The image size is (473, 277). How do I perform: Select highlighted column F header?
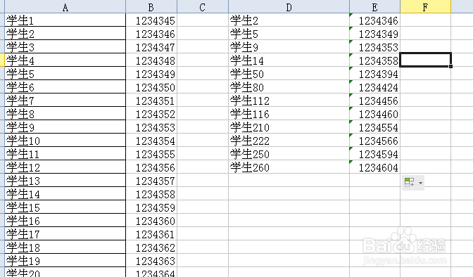[425, 6]
